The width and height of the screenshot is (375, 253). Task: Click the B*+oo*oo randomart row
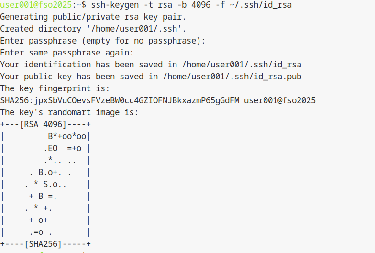[x=70, y=136]
